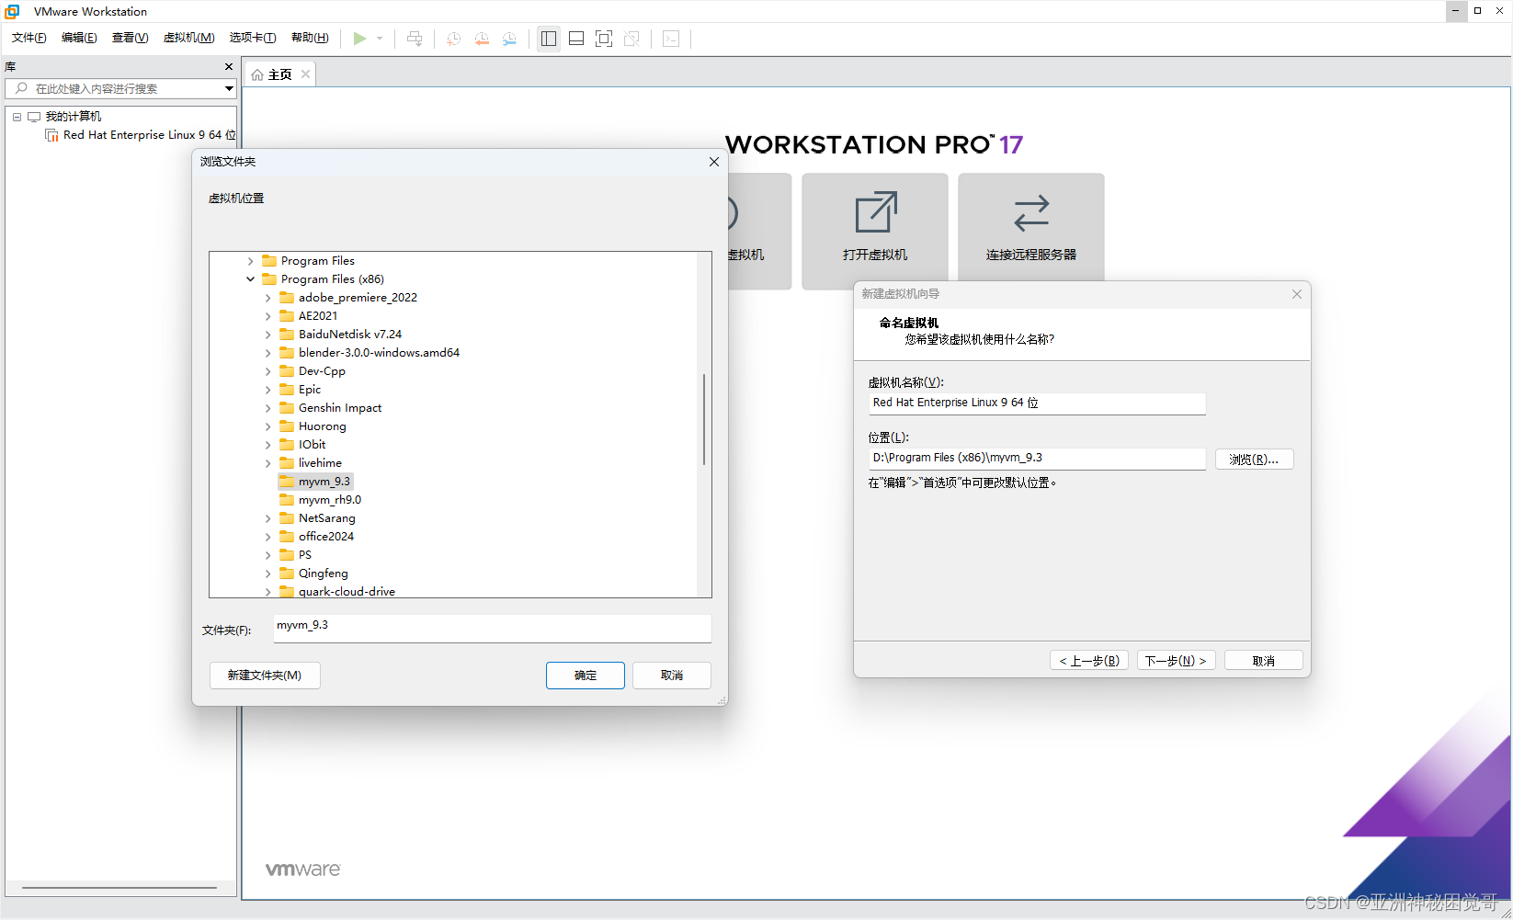Click the 位置(L) path input field
This screenshot has width=1513, height=920.
point(1037,458)
